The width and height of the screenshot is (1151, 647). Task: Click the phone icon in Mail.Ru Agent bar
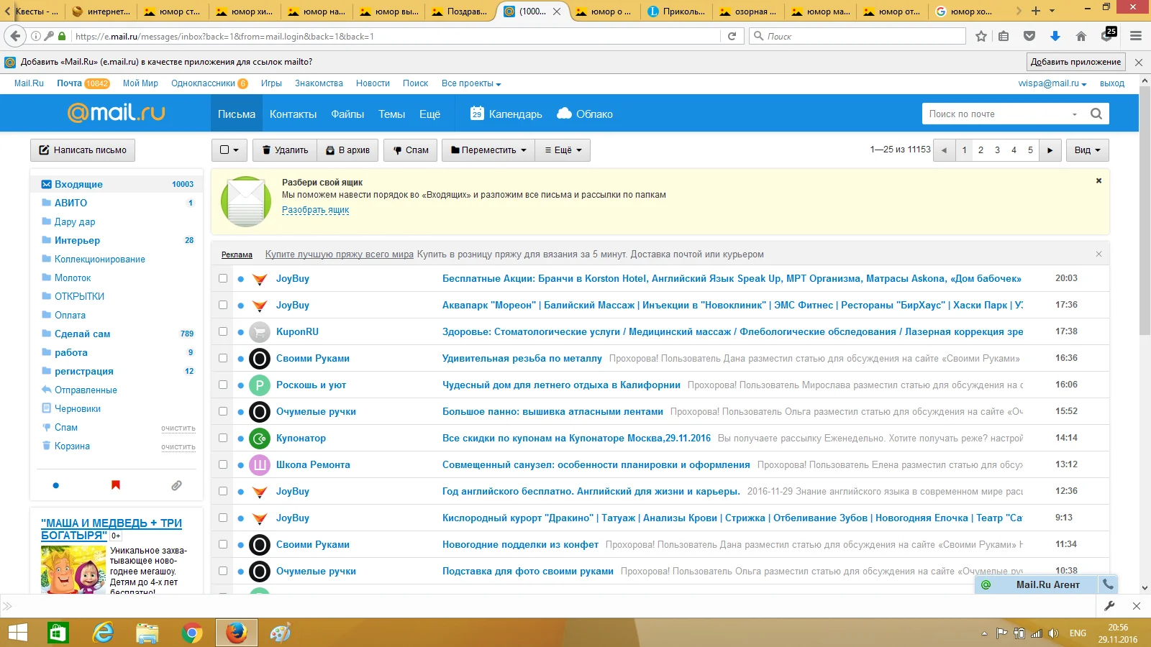(x=1109, y=584)
